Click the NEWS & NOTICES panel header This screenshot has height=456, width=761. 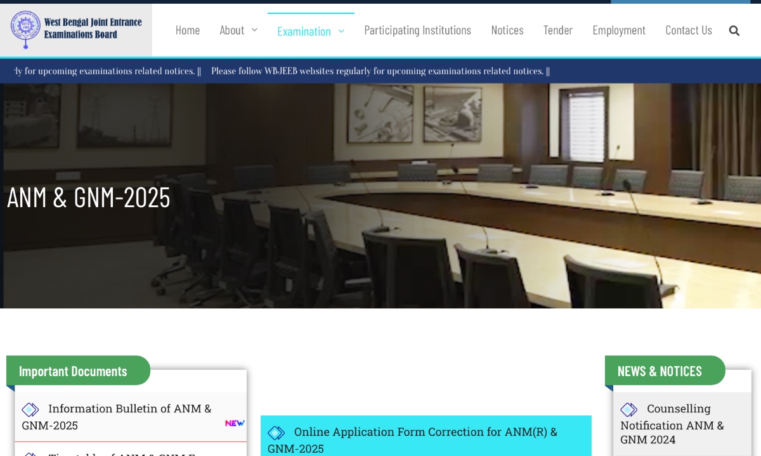pyautogui.click(x=660, y=371)
